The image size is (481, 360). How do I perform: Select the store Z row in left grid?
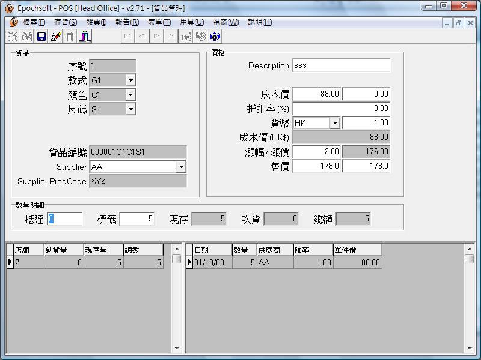click(28, 263)
